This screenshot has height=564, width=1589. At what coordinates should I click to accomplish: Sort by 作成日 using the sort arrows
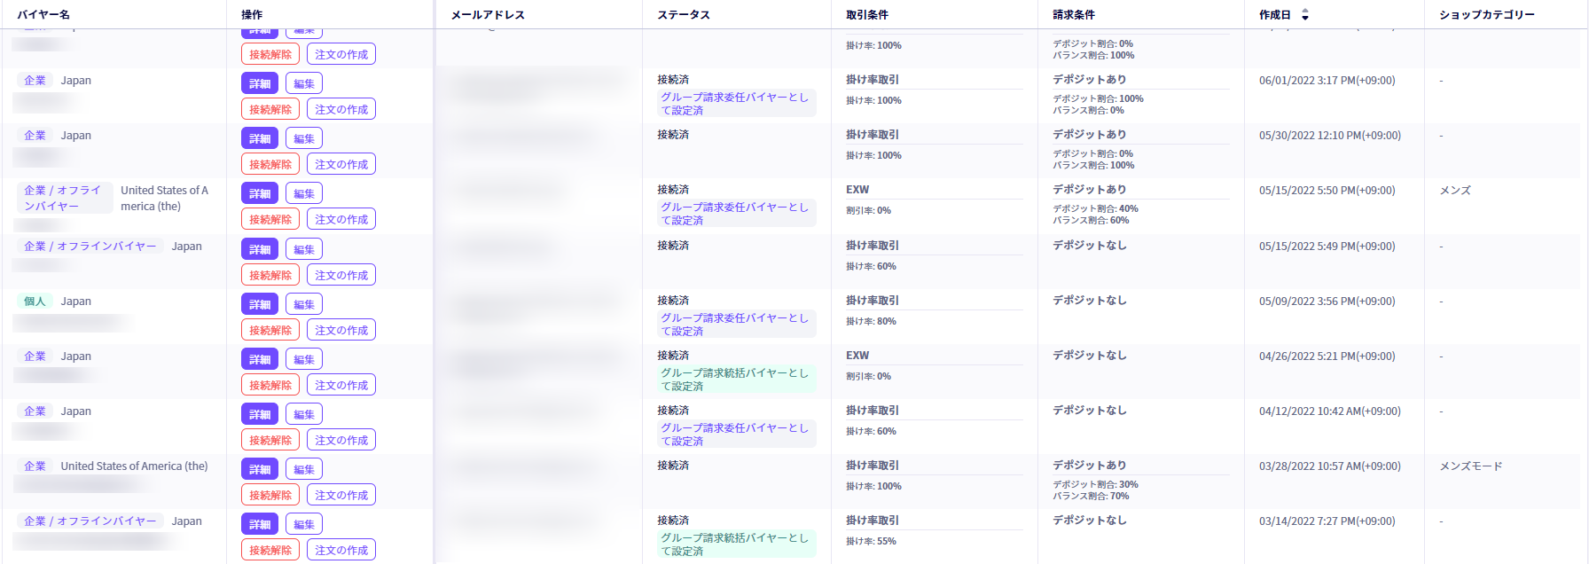coord(1304,15)
